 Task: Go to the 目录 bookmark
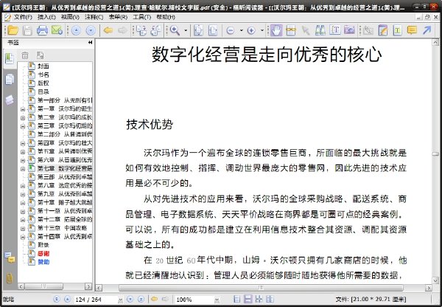tap(43, 92)
